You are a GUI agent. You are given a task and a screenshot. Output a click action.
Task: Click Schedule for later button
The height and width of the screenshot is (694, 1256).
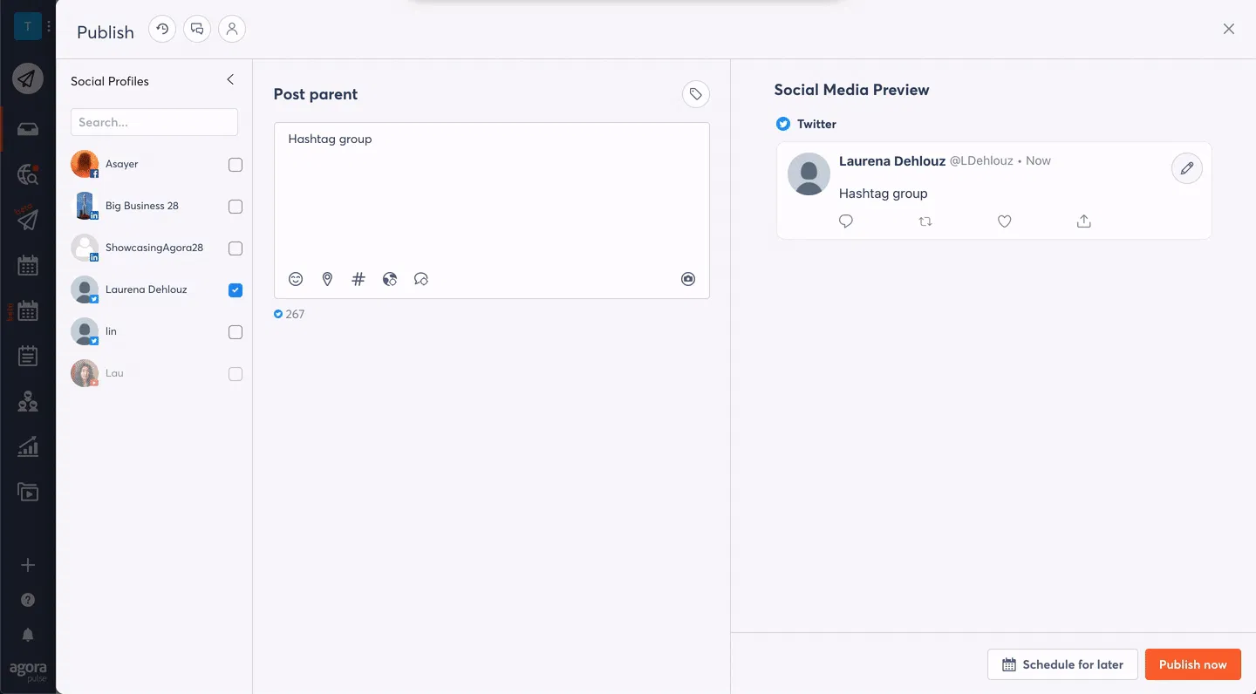click(1062, 664)
